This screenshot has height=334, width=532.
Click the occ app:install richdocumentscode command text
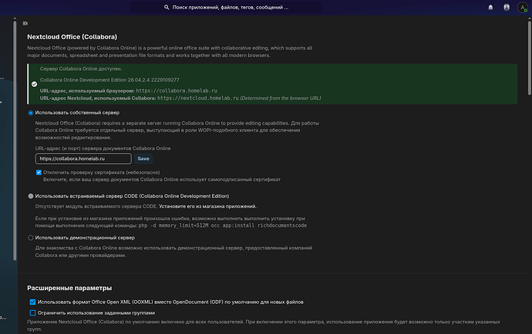tap(223, 225)
